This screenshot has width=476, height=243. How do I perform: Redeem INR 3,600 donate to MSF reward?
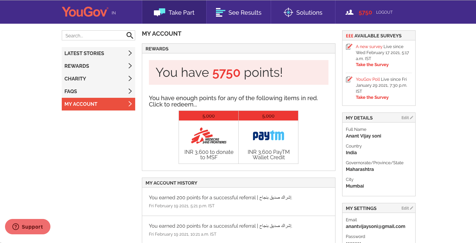point(209,137)
